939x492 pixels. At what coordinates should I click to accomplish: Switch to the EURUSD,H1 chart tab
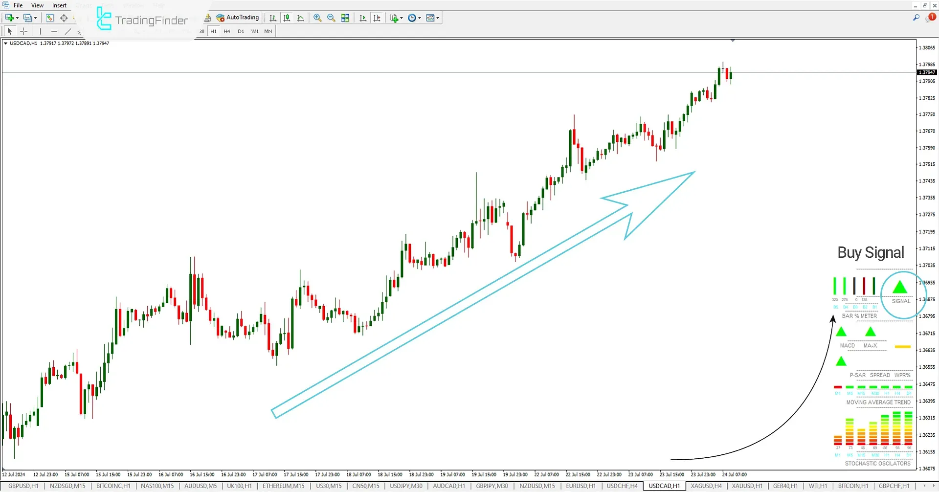coord(580,486)
